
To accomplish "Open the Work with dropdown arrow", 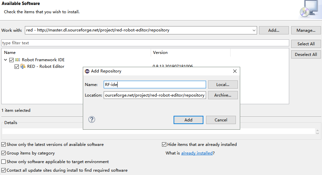I will click(x=254, y=30).
